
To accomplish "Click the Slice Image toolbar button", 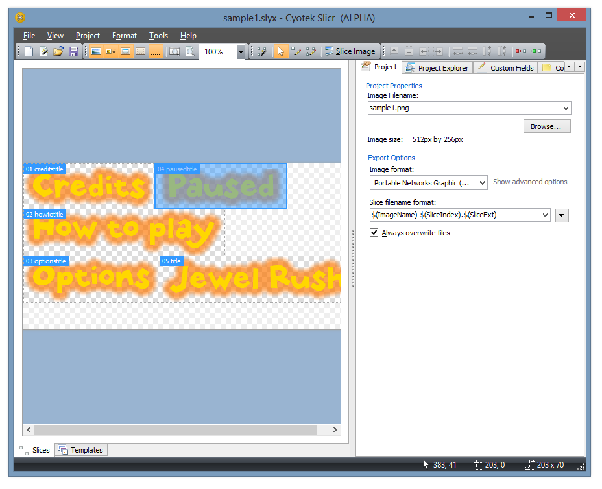I will click(x=350, y=51).
